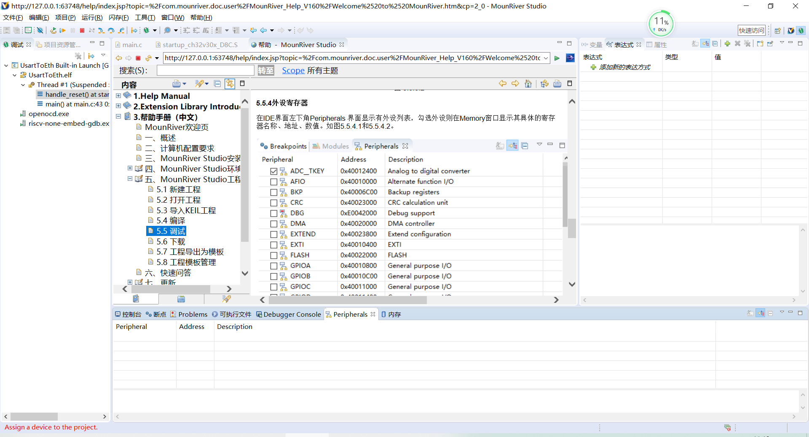Check the FLASH peripheral checkbox
Screen dimensions: 809x437
click(x=274, y=255)
